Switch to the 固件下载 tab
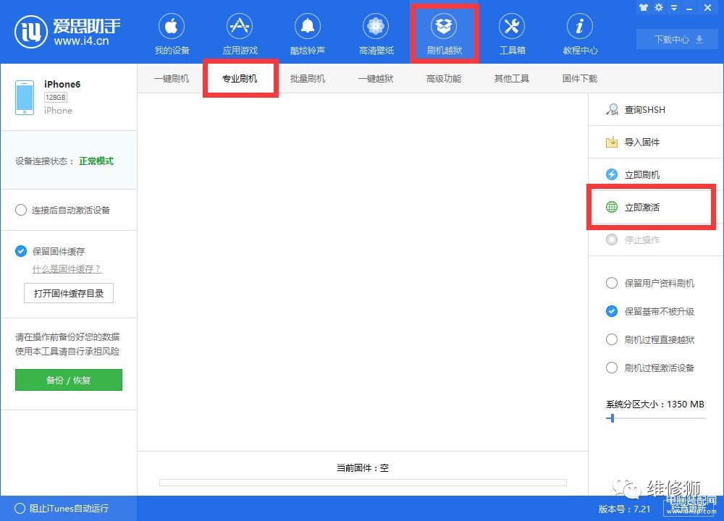This screenshot has height=521, width=724. tap(580, 78)
